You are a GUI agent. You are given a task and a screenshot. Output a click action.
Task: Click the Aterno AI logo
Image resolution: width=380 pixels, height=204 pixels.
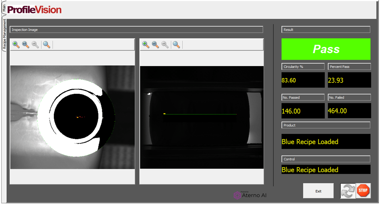(x=250, y=195)
